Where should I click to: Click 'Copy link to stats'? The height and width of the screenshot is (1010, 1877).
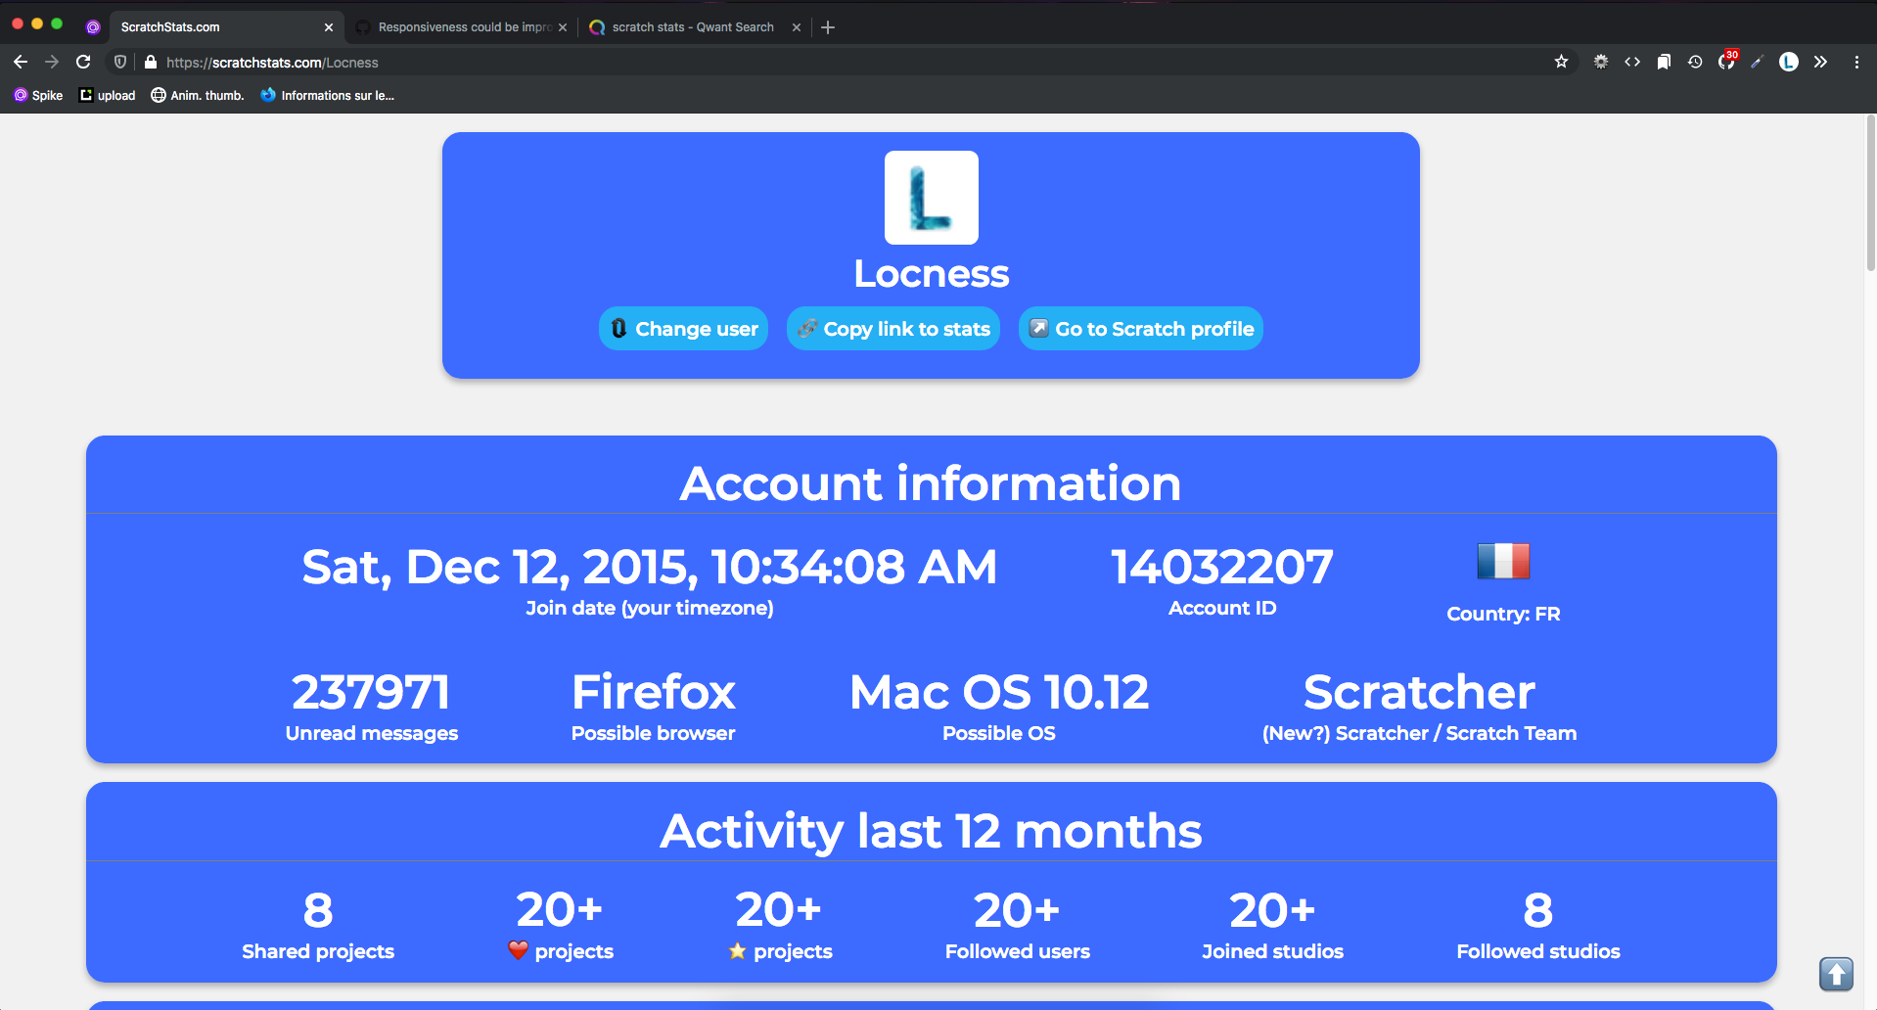click(892, 329)
